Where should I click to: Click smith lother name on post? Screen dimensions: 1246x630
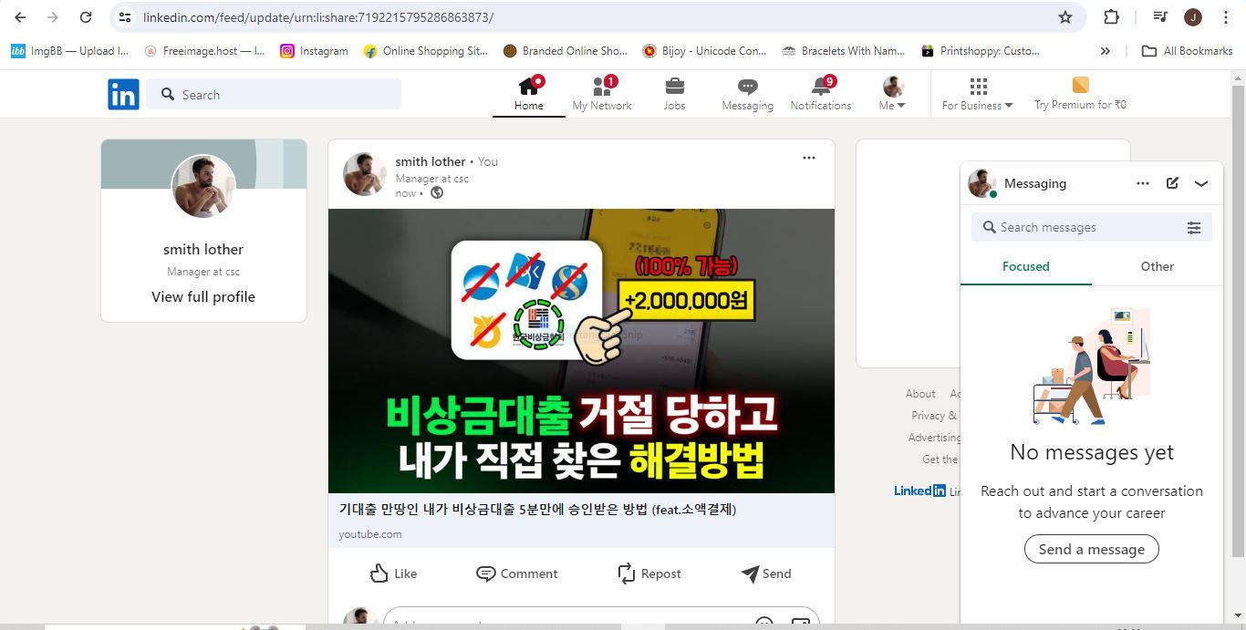[x=431, y=161]
